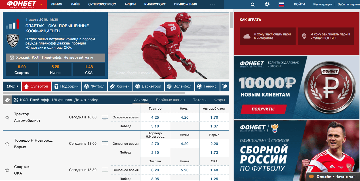The height and width of the screenshot is (181, 360).
Task: Select victory odds 1.37 for Автомобилист
Action: pyautogui.click(x=214, y=126)
